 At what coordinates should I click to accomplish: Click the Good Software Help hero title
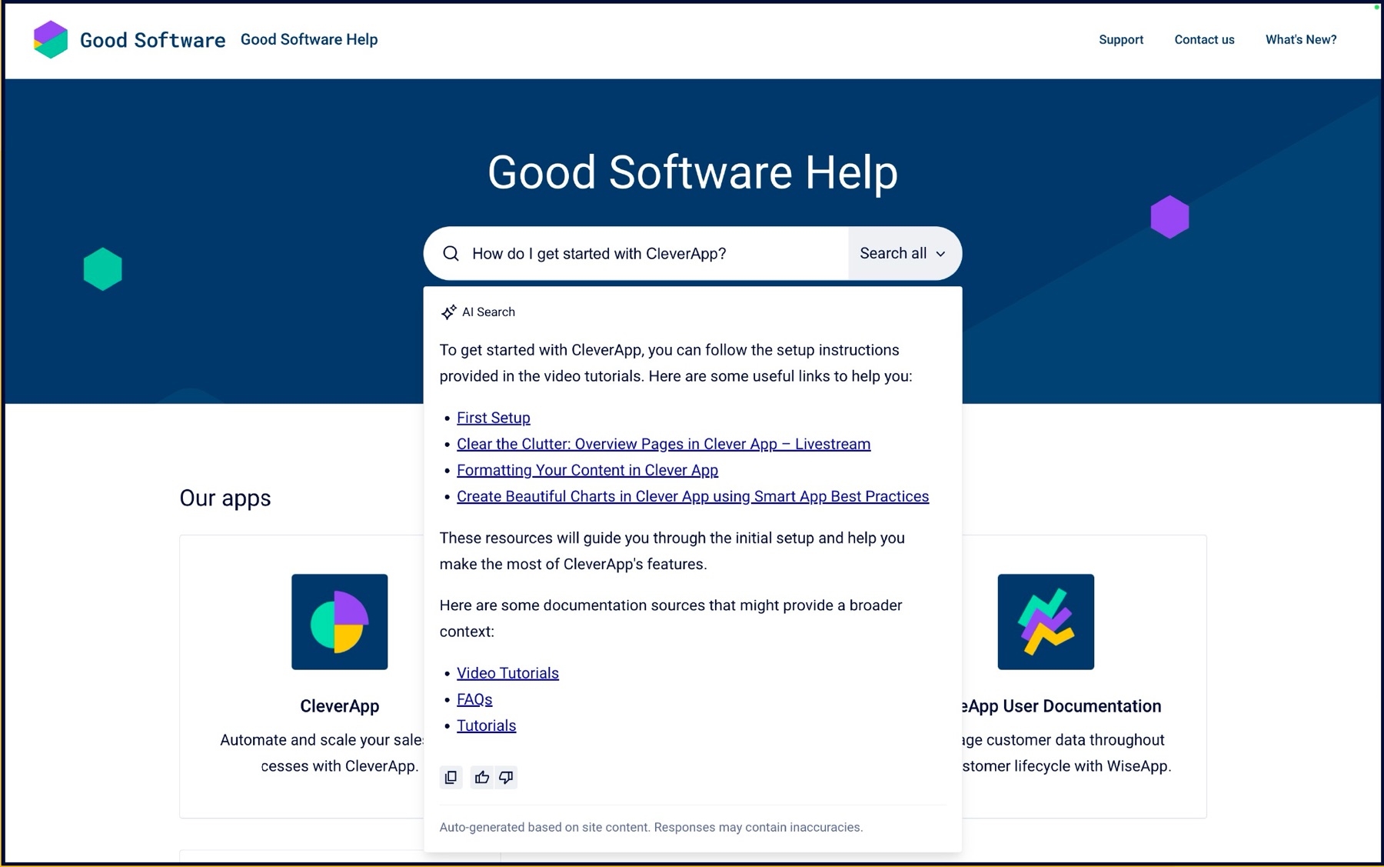693,172
